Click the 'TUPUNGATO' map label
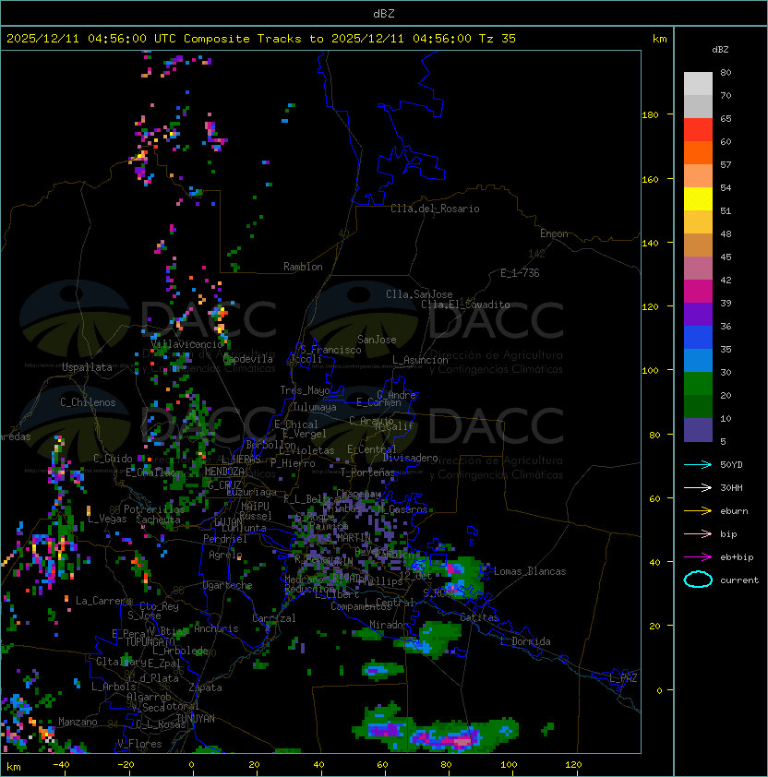 (x=150, y=641)
